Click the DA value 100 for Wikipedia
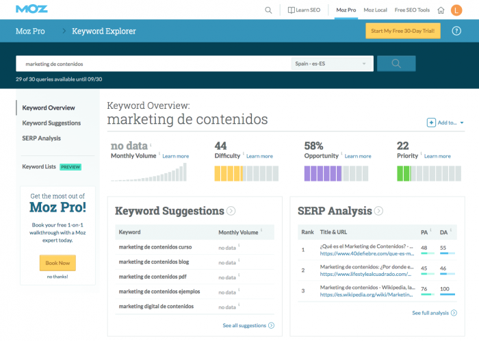The width and height of the screenshot is (479, 341). pos(445,289)
